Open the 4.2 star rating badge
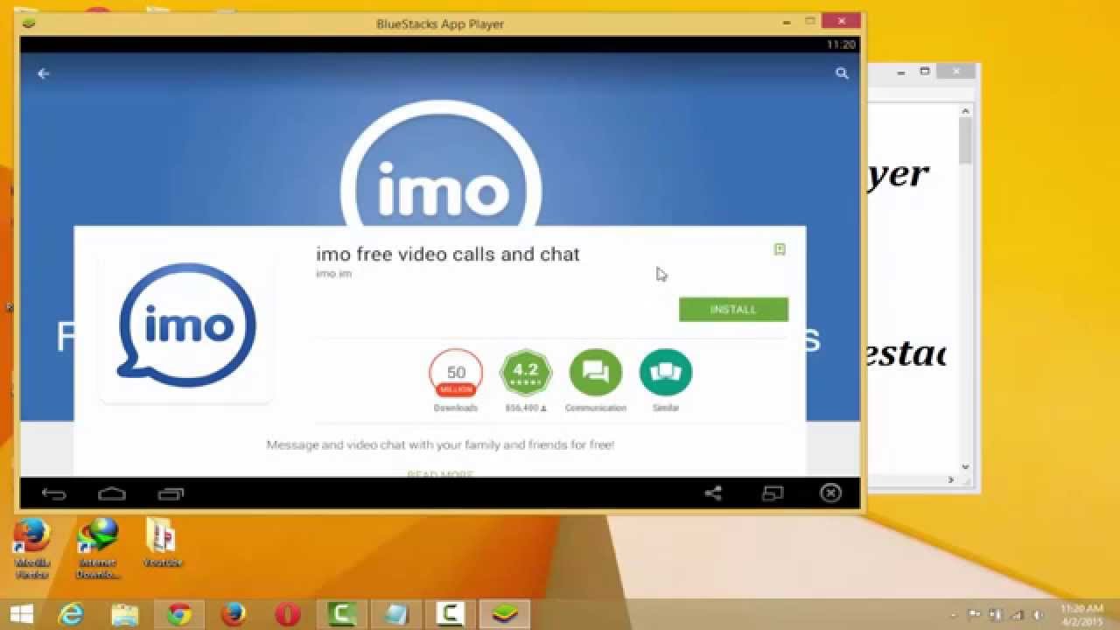The image size is (1120, 630). point(526,374)
